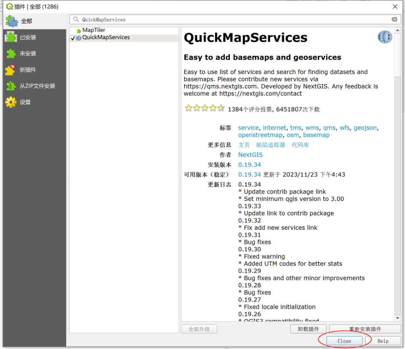Click the description panel scrollbar thumb
This screenshot has height=349, width=405.
click(x=398, y=55)
